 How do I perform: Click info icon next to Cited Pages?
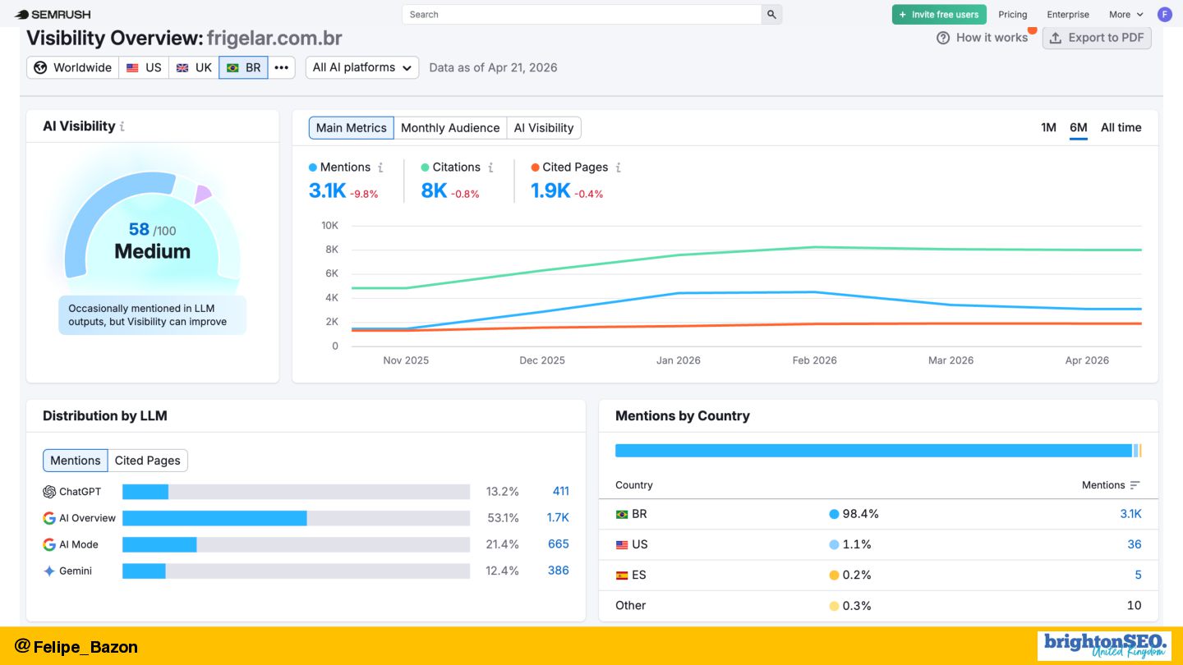click(x=618, y=167)
